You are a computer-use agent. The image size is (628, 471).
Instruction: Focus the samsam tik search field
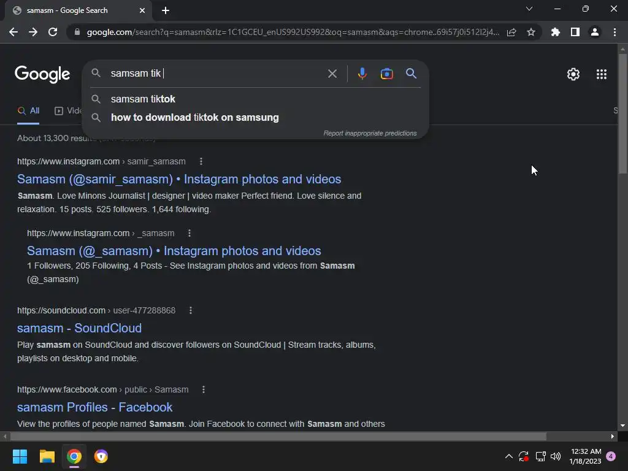pos(216,74)
